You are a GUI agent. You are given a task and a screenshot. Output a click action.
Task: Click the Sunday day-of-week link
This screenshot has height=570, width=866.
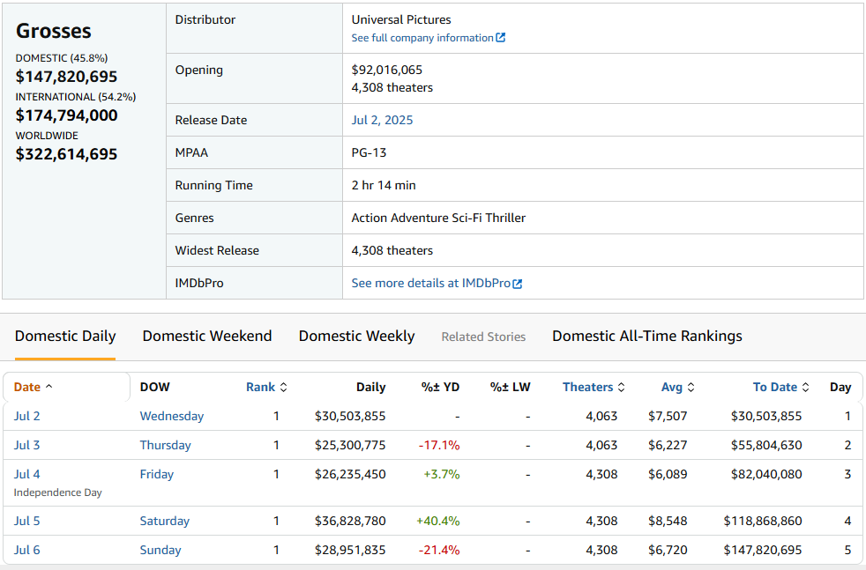[161, 550]
